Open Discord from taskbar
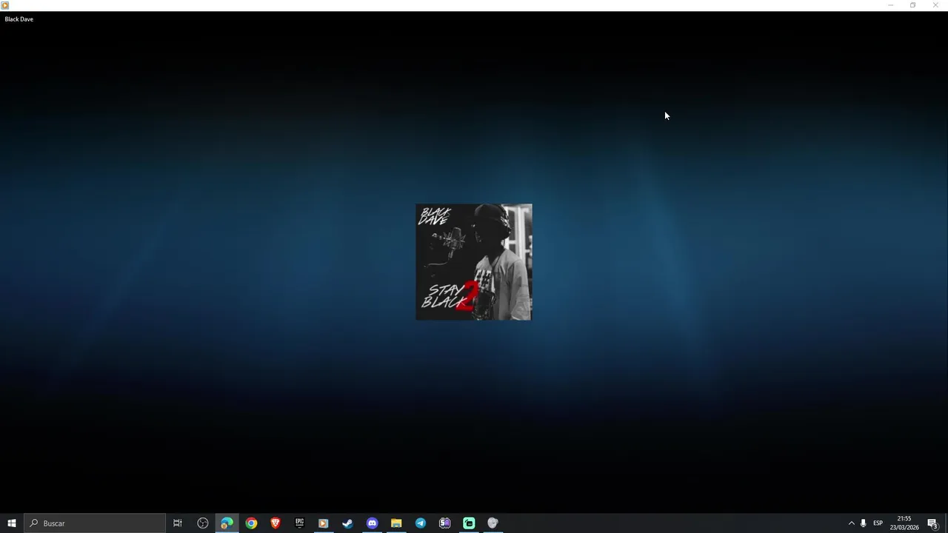 pyautogui.click(x=372, y=523)
